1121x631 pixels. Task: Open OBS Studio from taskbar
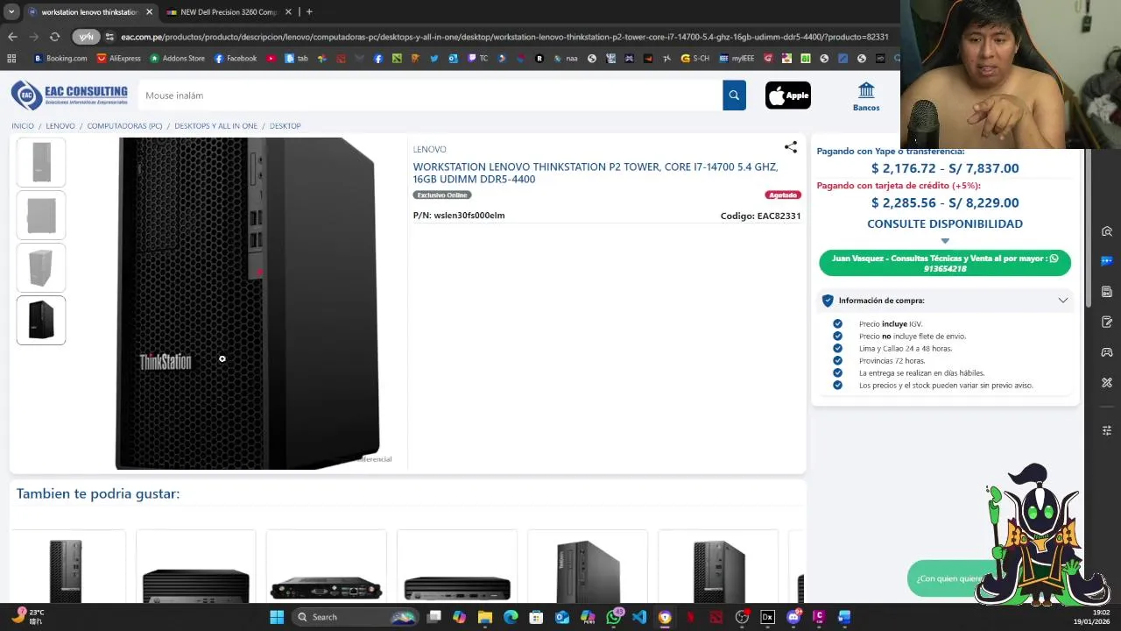742,617
